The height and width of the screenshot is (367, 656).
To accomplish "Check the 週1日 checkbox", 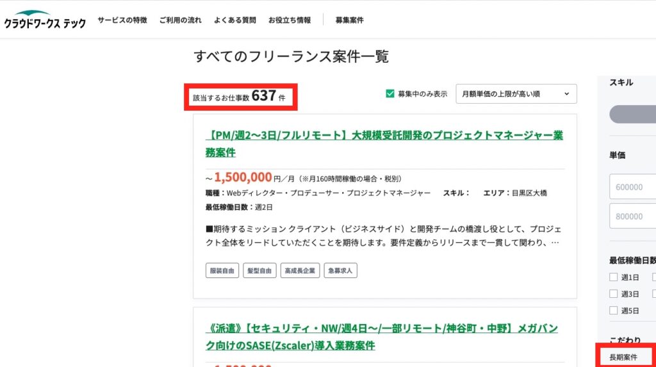I will [614, 277].
